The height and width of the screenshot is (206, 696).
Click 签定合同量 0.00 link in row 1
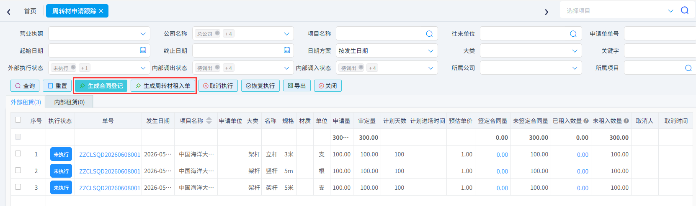502,155
